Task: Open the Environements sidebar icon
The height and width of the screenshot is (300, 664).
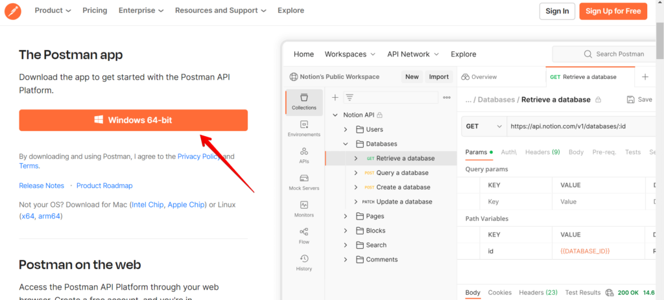Action: pos(303,129)
